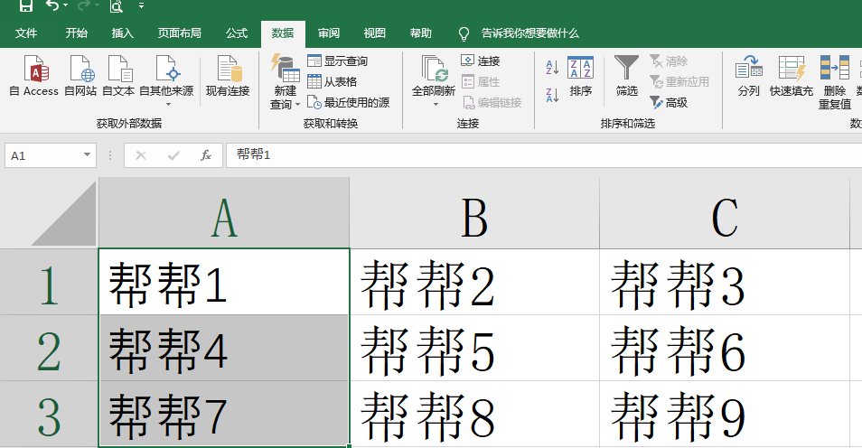862x448 pixels.
Task: Select column A header
Action: pos(224,213)
